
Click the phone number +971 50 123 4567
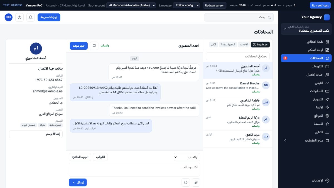(49, 80)
